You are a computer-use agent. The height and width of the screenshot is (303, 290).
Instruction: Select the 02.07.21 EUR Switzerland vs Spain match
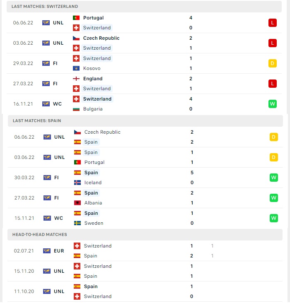(145, 251)
